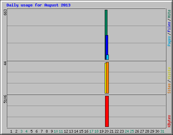173x135 pixels.
Task: Click day '20' on the x-axis
Action: pos(106,131)
